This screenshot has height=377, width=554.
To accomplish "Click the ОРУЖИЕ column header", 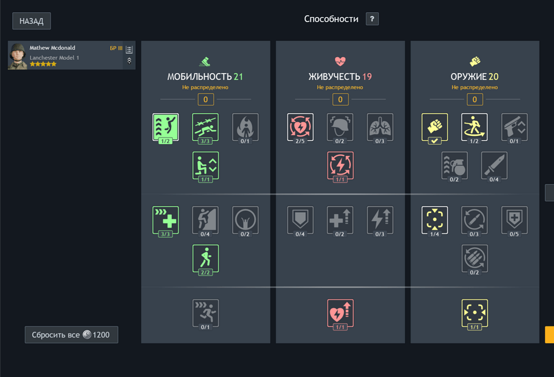I will pyautogui.click(x=474, y=77).
